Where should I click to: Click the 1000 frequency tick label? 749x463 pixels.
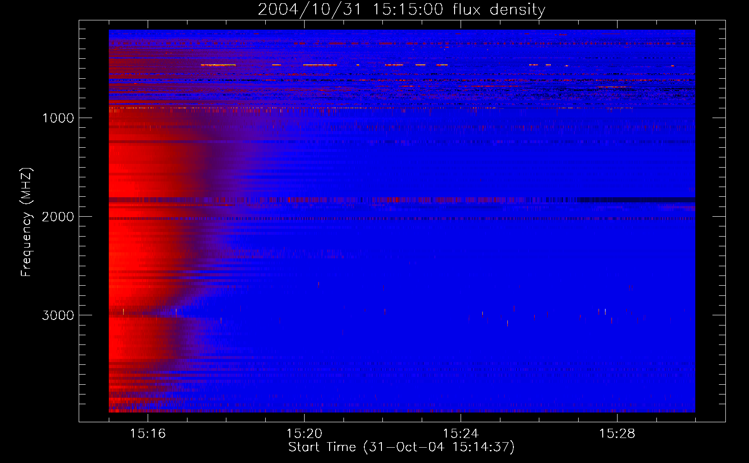coord(58,118)
